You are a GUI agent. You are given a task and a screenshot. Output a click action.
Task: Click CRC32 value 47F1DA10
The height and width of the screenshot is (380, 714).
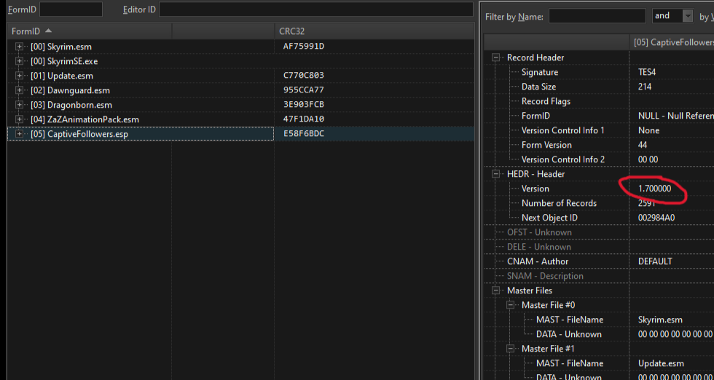tap(303, 119)
